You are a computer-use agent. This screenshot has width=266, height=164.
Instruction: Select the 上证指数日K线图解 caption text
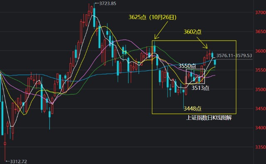click(x=209, y=118)
